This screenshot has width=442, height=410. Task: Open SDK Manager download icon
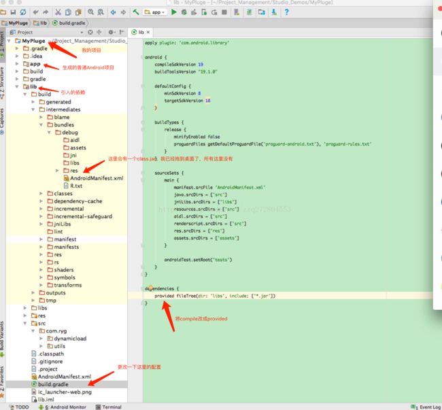click(x=274, y=12)
